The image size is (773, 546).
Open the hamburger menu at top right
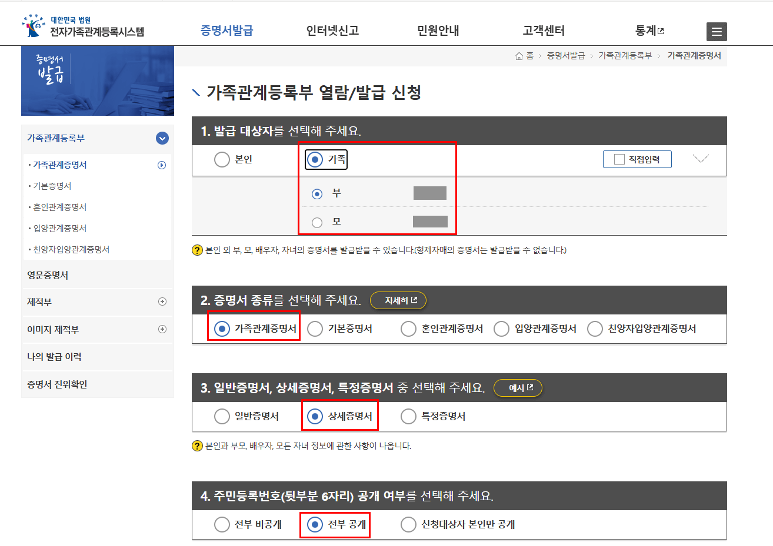[717, 31]
